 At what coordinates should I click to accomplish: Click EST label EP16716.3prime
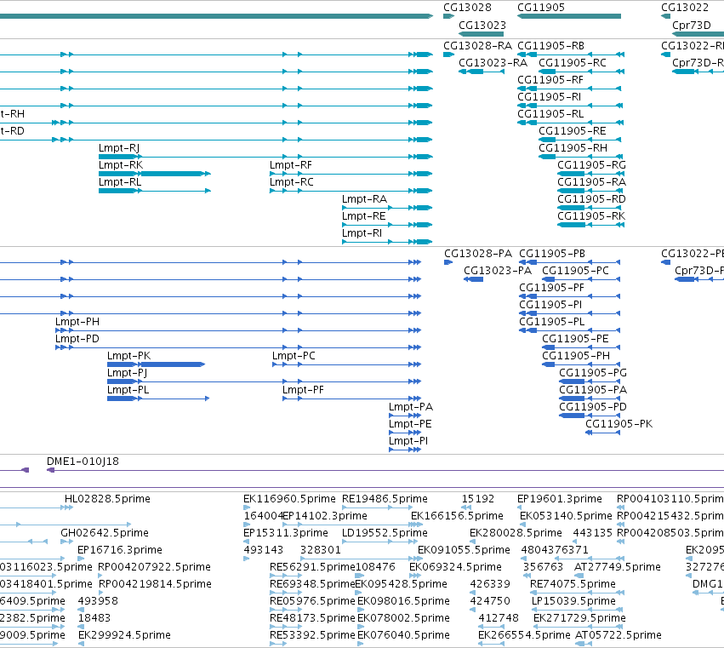120,550
